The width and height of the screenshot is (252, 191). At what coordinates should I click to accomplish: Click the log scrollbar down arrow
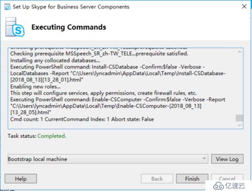[x=240, y=125]
